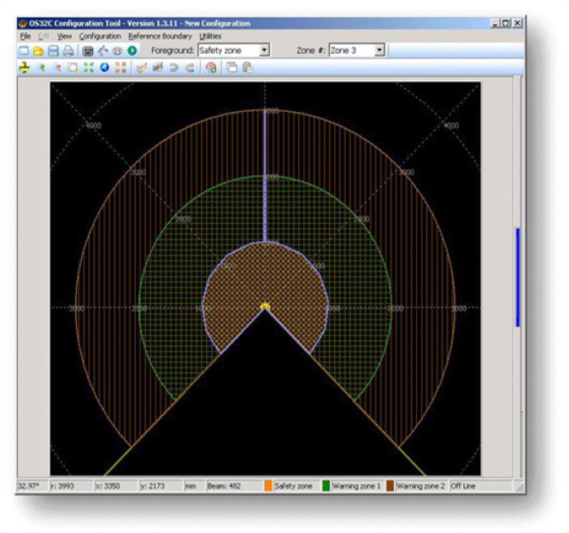Open a configuration file with folder icon
Viewport: 569px width, 533px height.
[x=38, y=50]
